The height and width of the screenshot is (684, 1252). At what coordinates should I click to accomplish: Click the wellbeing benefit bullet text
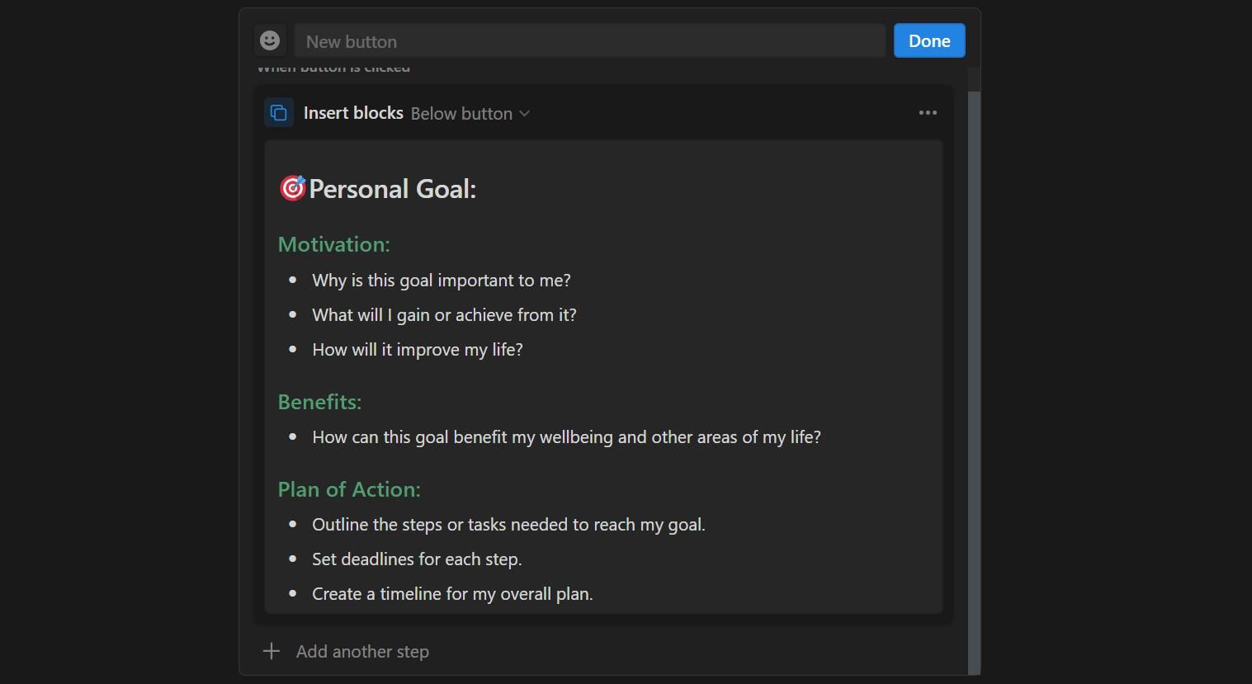tap(566, 437)
